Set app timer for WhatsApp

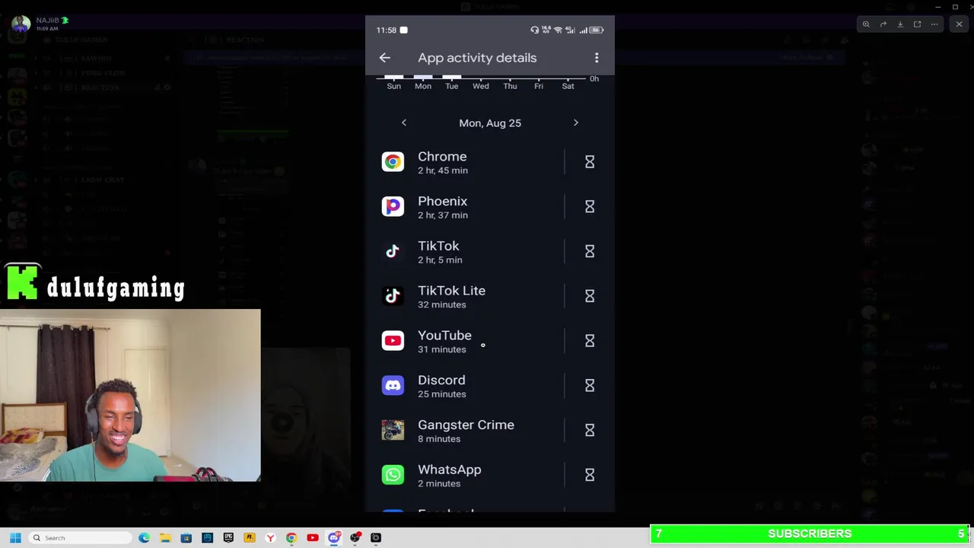click(x=590, y=475)
